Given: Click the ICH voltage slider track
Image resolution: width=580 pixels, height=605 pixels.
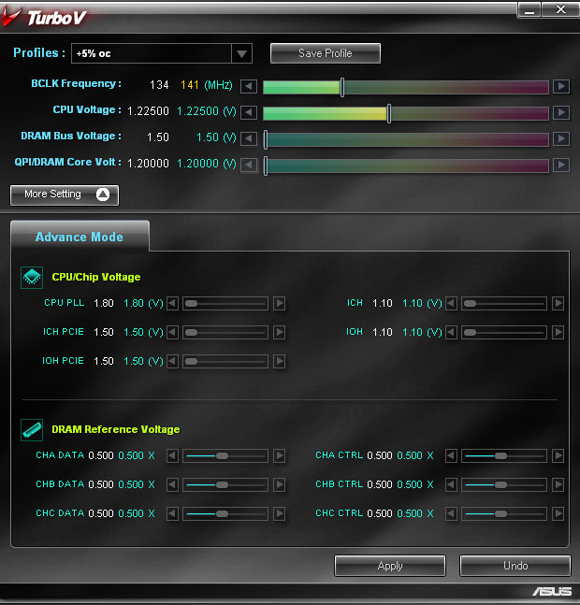Looking at the screenshot, I should [504, 303].
